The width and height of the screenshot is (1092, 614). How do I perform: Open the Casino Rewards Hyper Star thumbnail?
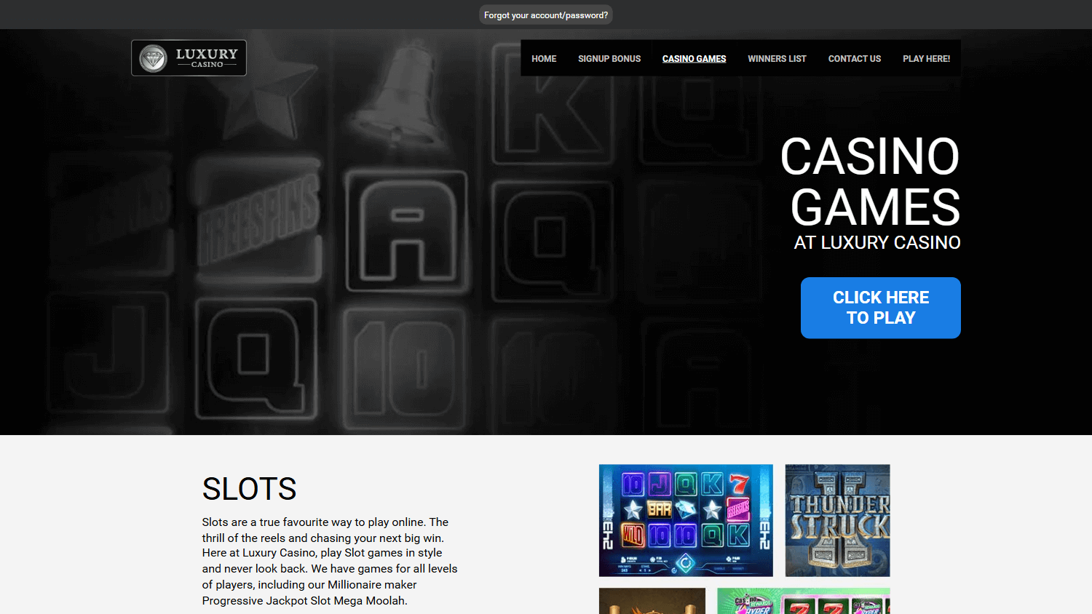[x=804, y=601]
